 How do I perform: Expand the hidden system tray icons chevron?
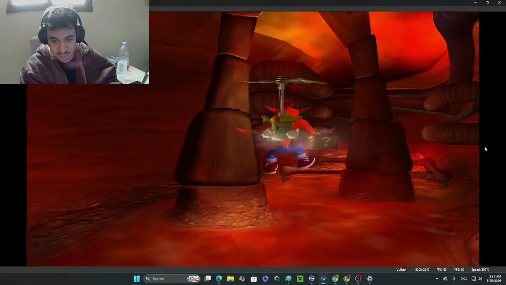(x=437, y=279)
